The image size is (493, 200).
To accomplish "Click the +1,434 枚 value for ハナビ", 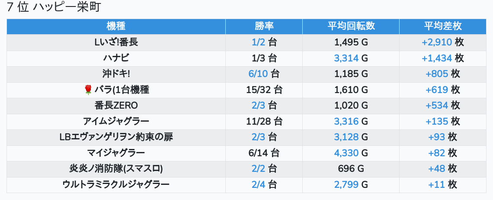I will coord(443,58).
